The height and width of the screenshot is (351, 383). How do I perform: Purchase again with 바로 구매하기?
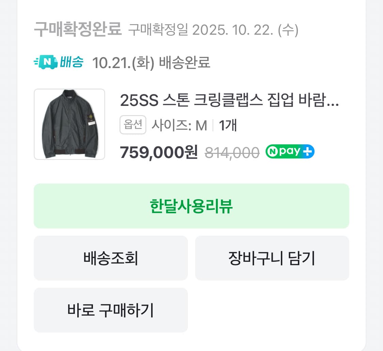click(110, 310)
